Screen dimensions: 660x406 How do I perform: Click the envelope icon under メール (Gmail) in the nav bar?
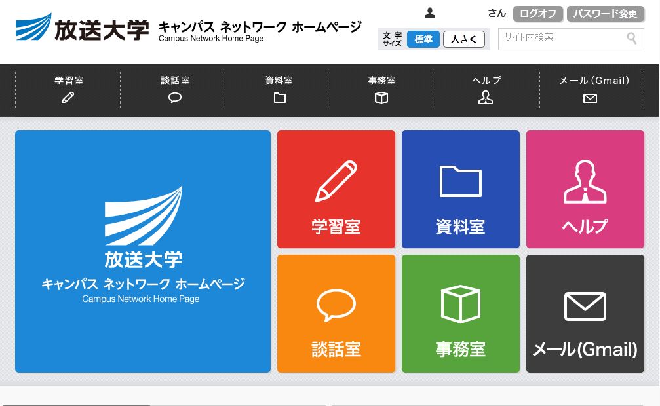click(590, 98)
